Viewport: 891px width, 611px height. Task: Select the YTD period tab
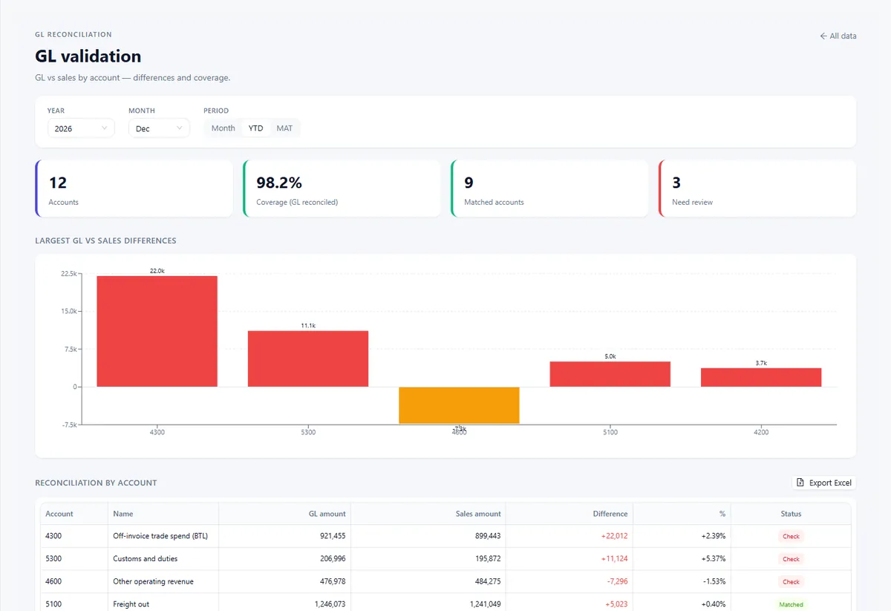pos(255,128)
